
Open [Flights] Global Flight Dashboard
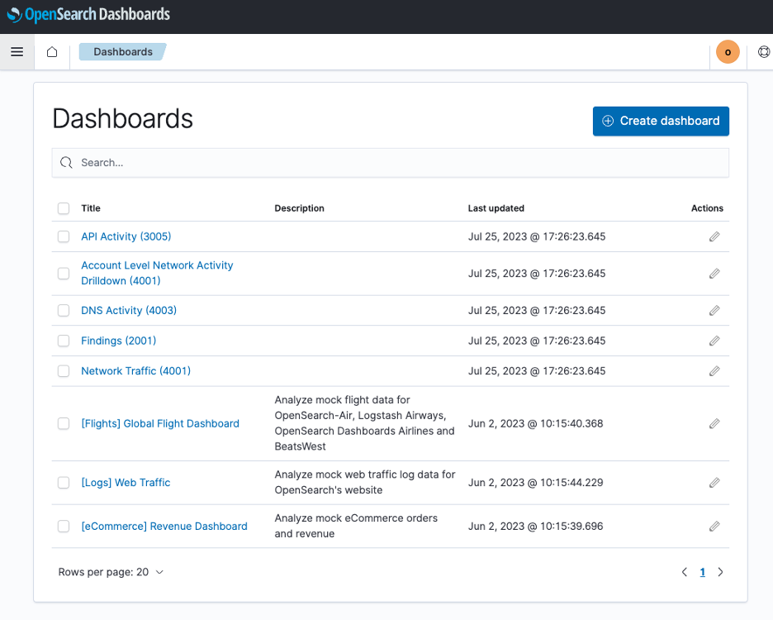(160, 423)
